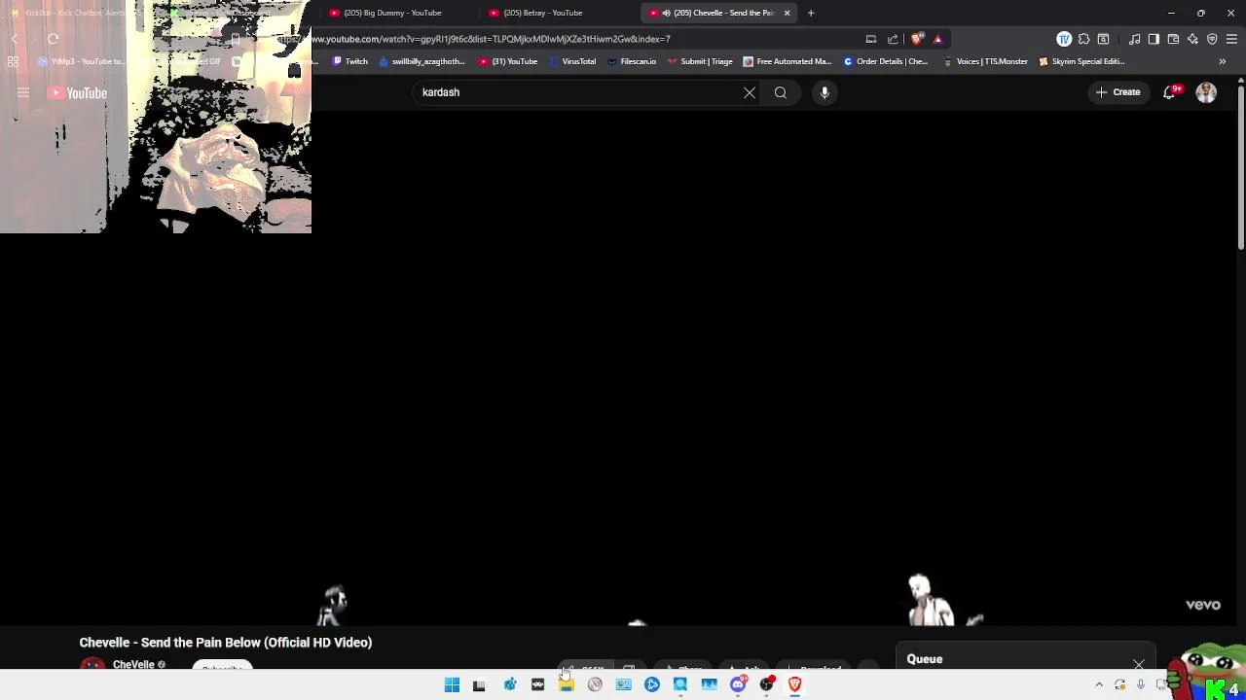This screenshot has width=1246, height=700.
Task: Open the swillbilly_azagthoth bookmark
Action: (421, 61)
